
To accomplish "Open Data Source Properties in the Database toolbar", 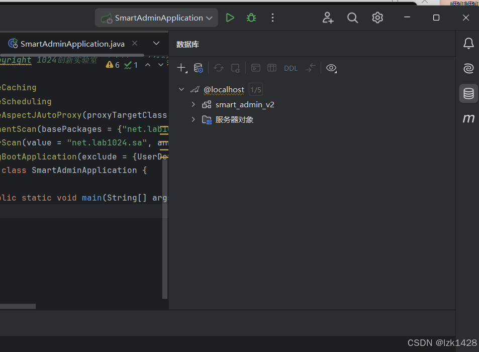I will tap(198, 68).
